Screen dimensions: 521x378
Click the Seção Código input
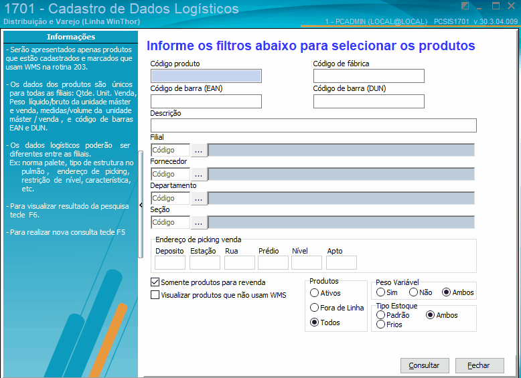pyautogui.click(x=171, y=222)
